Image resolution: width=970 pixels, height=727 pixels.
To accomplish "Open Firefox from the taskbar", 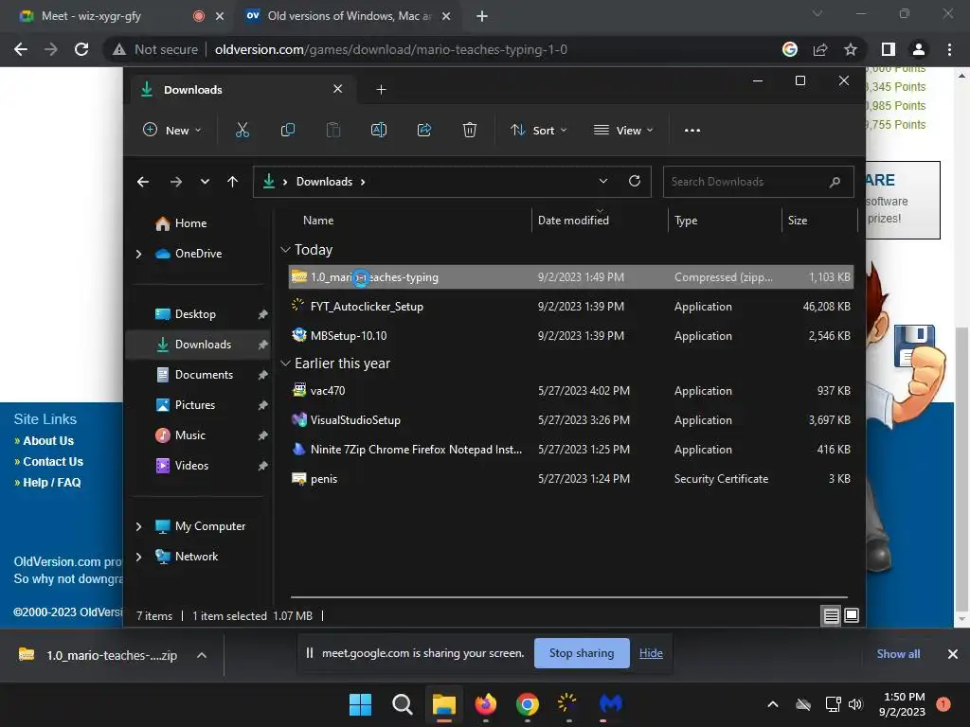I will 486,704.
